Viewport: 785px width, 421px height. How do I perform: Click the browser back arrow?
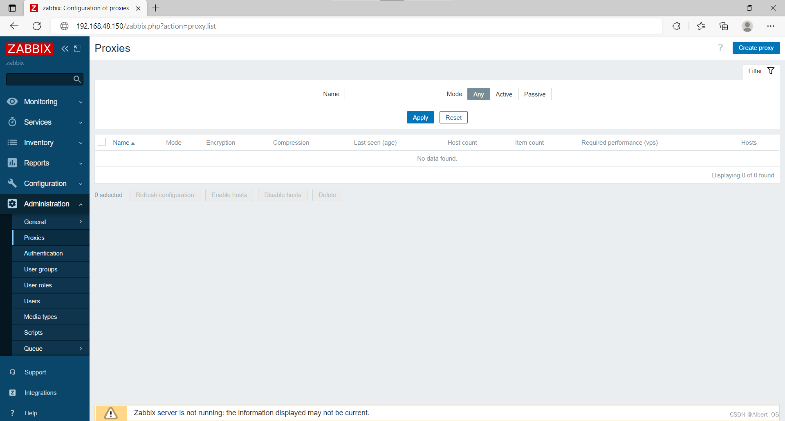(14, 26)
